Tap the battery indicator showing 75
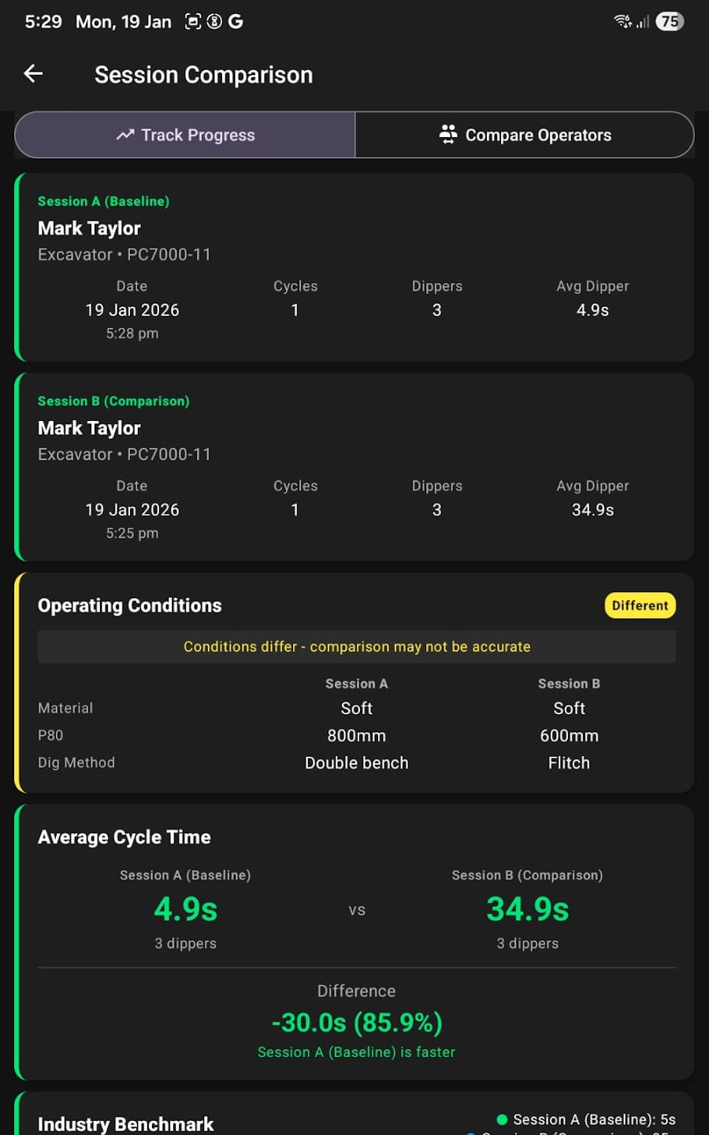 click(x=670, y=21)
